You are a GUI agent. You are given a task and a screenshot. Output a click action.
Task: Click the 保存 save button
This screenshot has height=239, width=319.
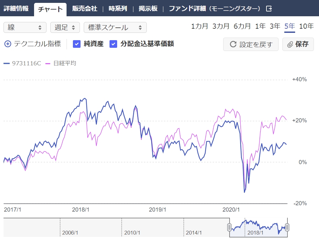tap(298, 44)
